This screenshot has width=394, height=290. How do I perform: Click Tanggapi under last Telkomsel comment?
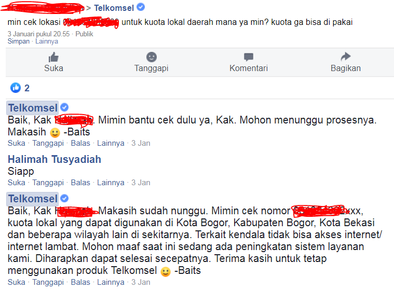(x=48, y=282)
